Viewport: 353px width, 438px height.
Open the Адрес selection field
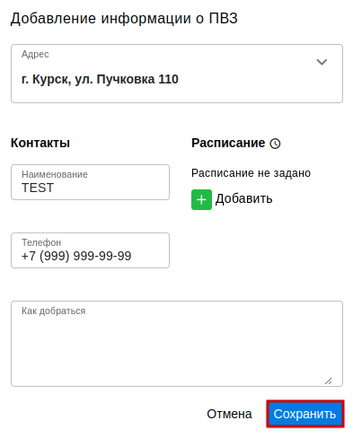pos(177,74)
